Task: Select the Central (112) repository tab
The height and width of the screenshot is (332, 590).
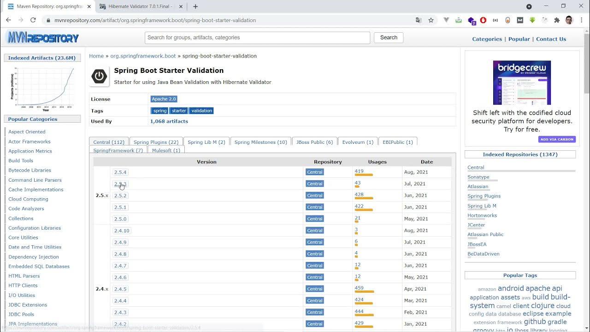Action: (109, 142)
